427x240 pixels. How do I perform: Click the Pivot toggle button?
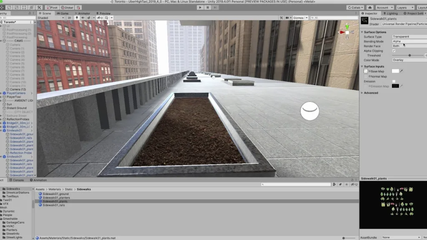pos(52,7)
